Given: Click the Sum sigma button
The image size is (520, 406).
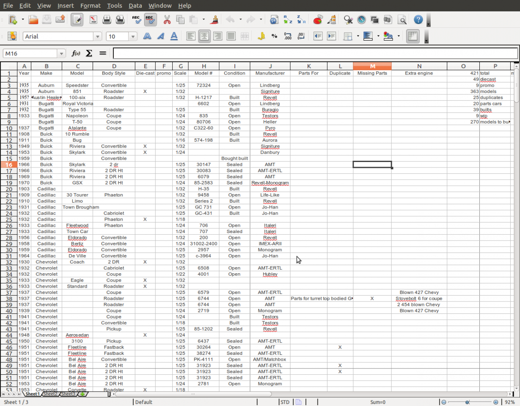Looking at the screenshot, I should [x=89, y=53].
